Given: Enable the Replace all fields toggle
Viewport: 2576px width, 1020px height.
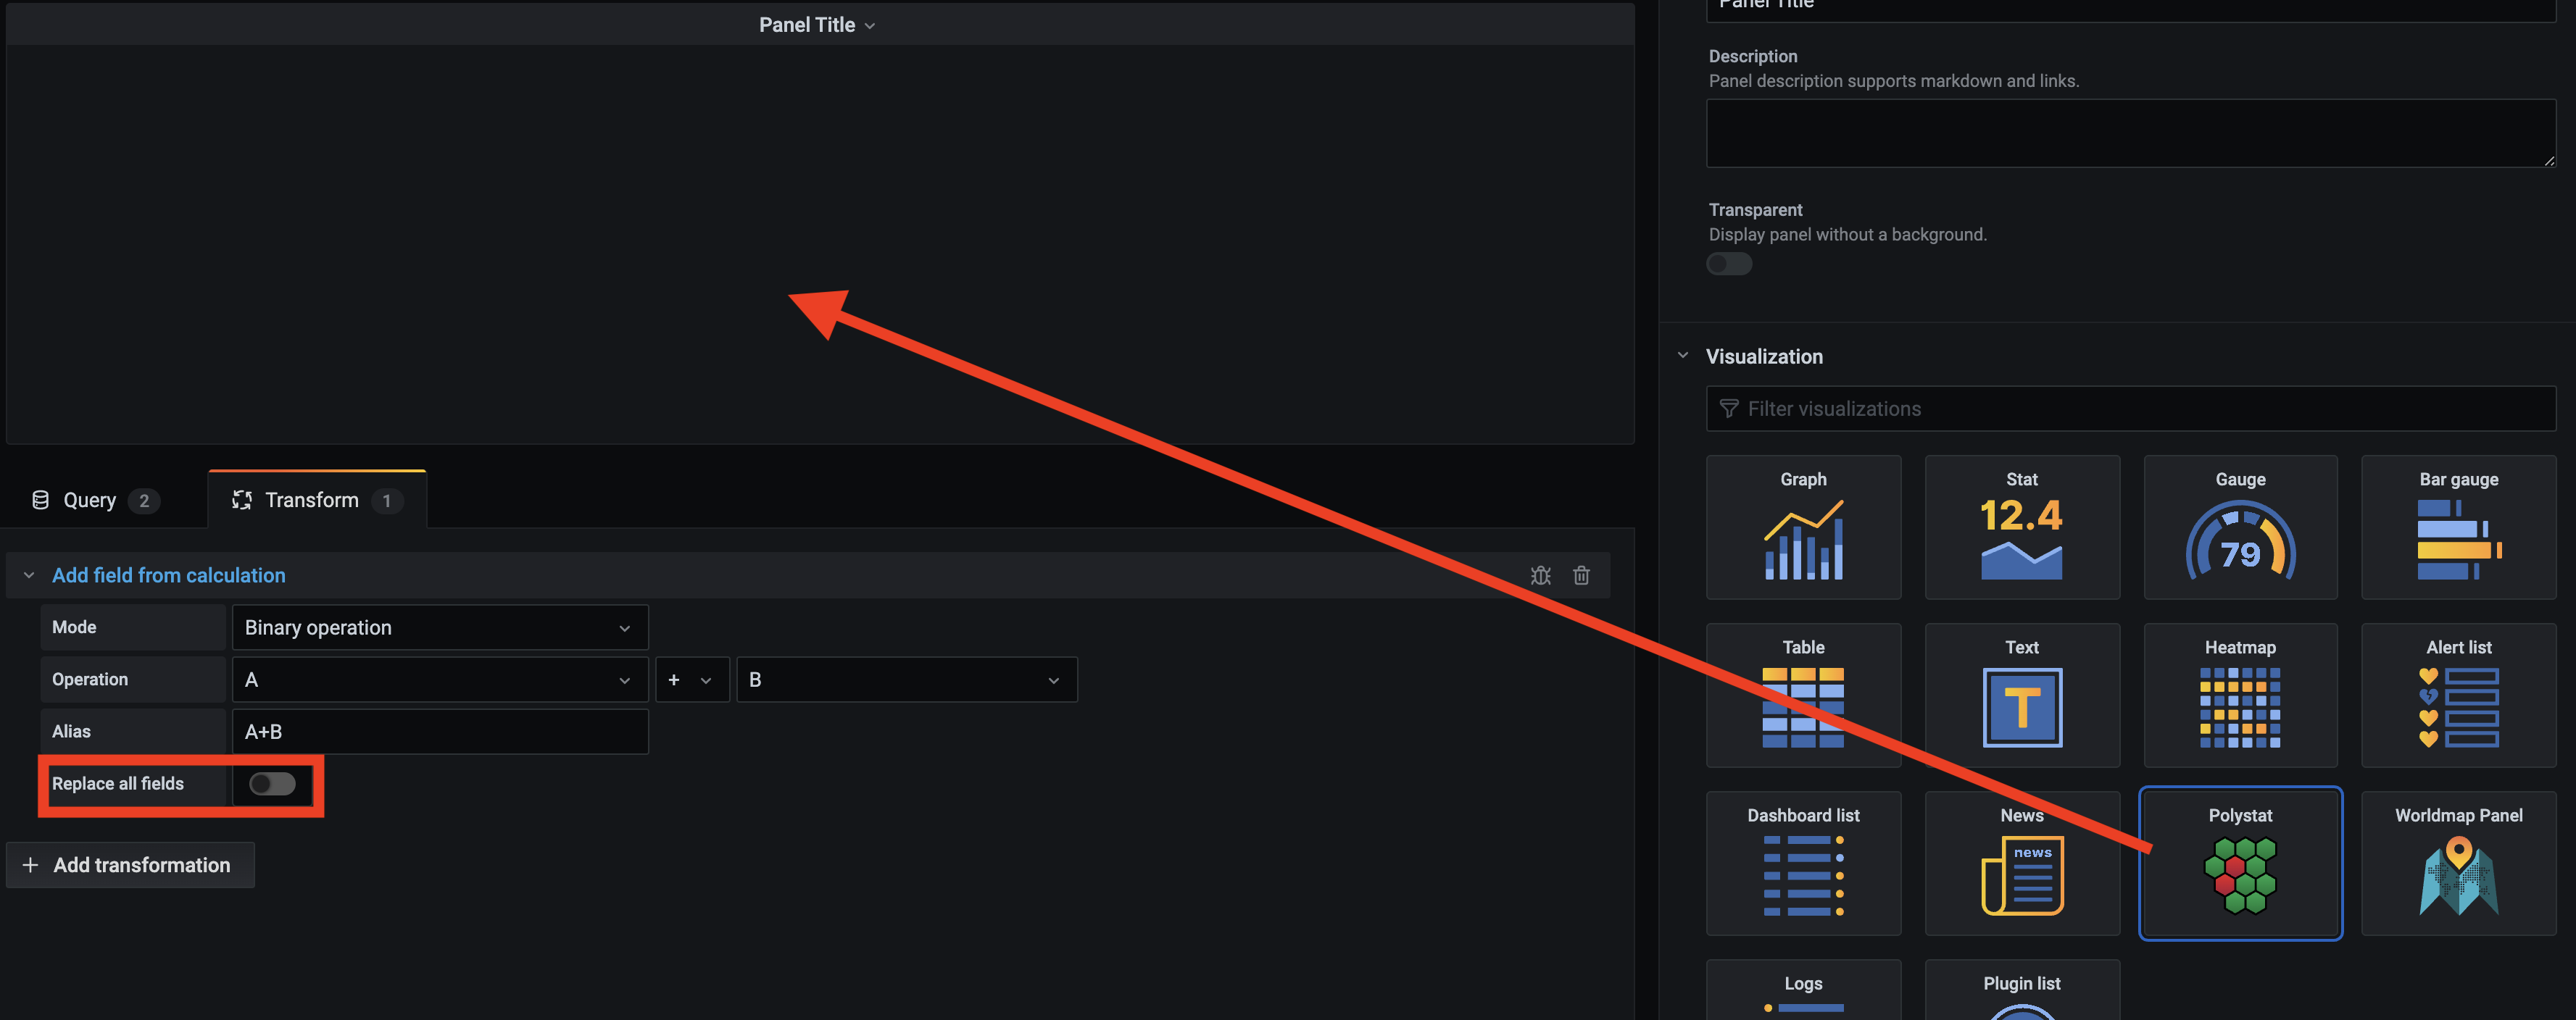Looking at the screenshot, I should click(x=271, y=785).
